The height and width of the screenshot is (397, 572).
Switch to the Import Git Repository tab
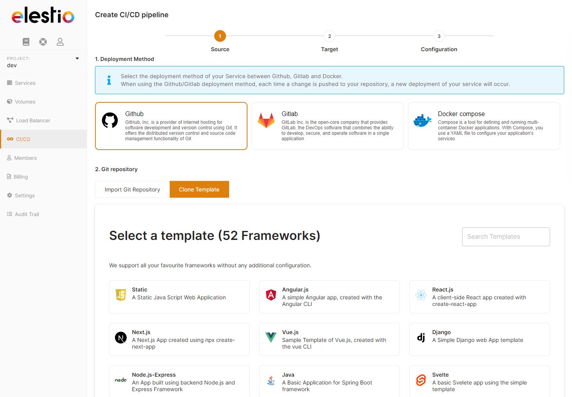coord(132,189)
